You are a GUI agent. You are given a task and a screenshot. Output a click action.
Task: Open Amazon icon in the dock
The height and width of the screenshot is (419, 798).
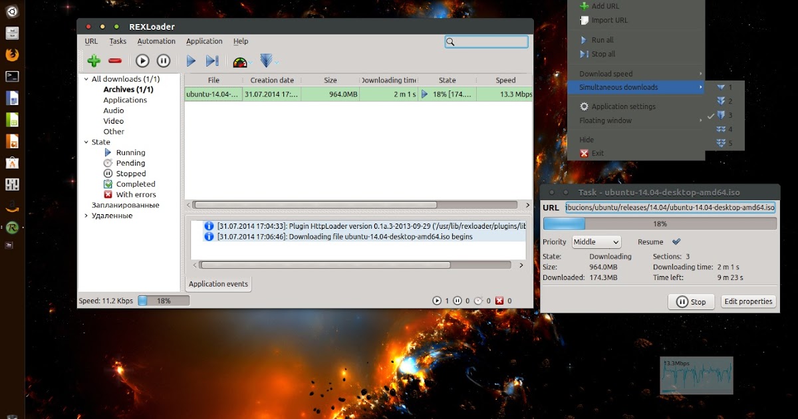tap(12, 206)
